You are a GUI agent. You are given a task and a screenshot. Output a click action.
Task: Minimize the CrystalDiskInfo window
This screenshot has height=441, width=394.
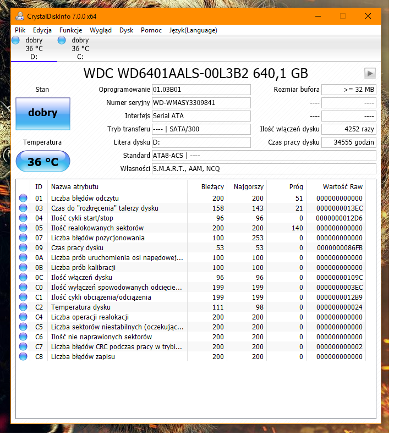coord(318,16)
